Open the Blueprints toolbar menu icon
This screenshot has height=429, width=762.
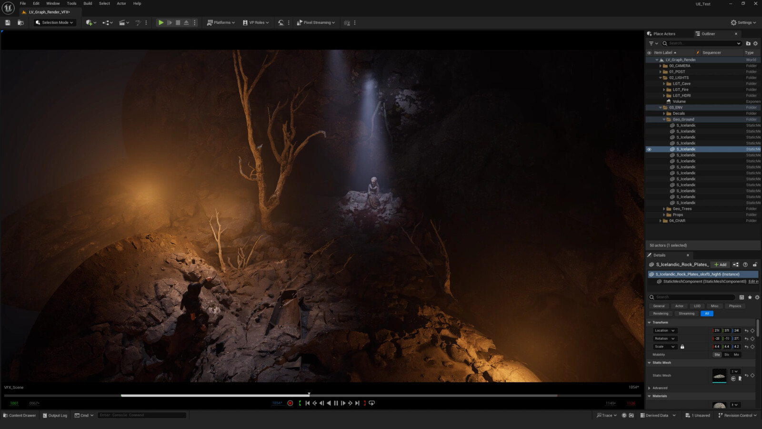click(107, 22)
